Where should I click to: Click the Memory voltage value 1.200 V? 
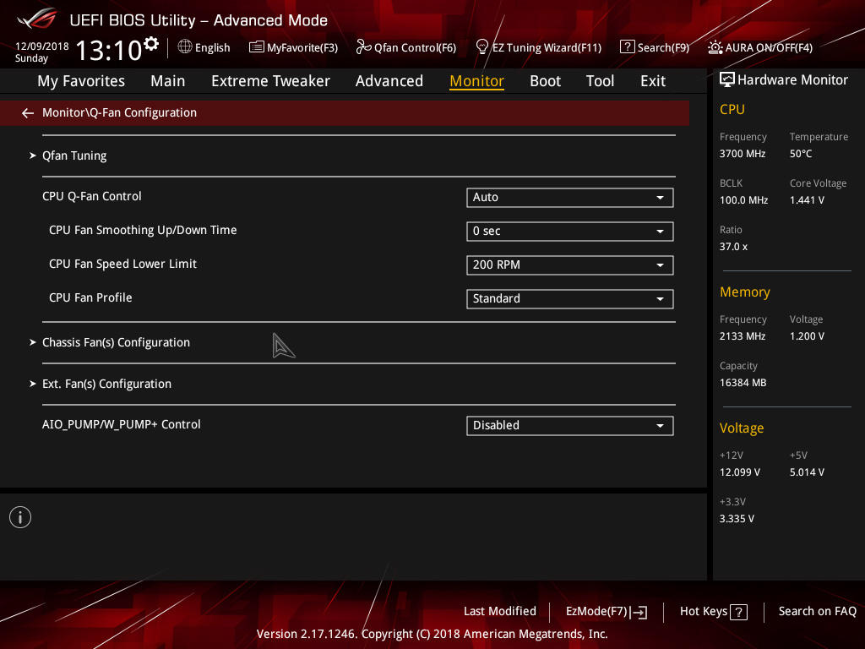click(807, 336)
